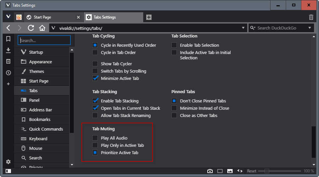Open the search engine dropdown arrow
The width and height of the screenshot is (319, 177).
[310, 28]
